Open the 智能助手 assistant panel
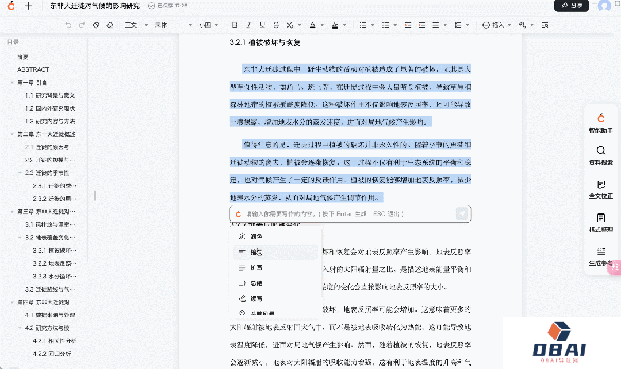621x369 pixels. [600, 123]
